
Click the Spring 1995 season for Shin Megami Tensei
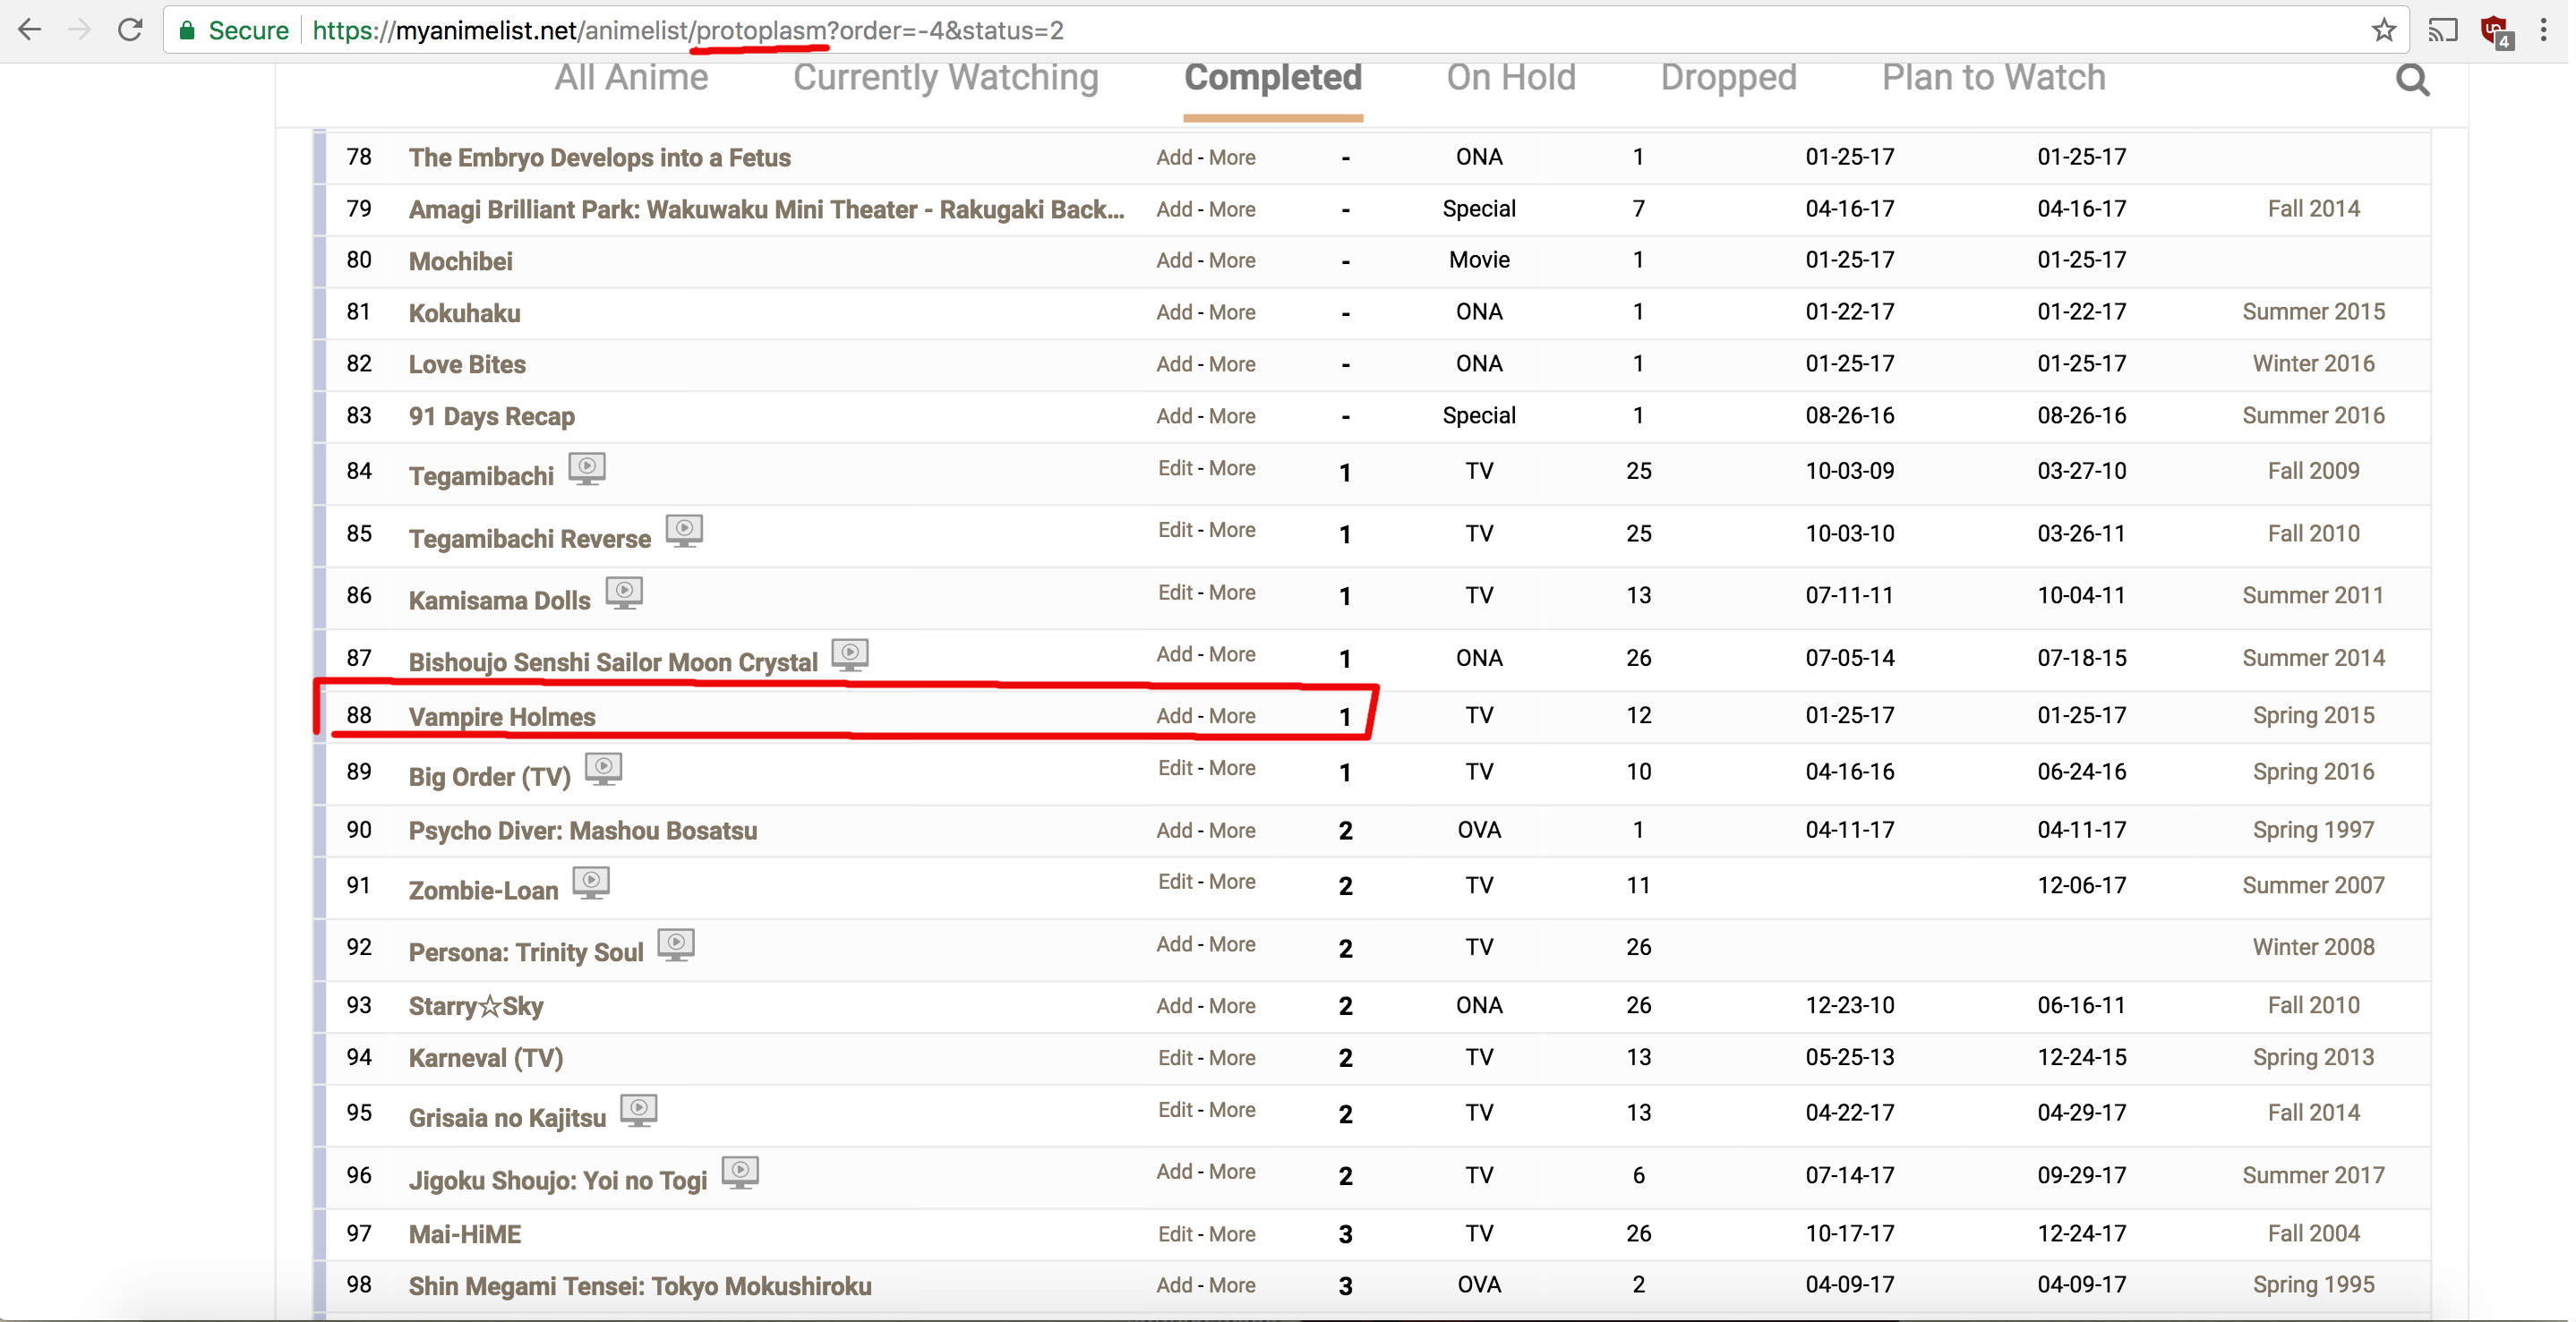point(2313,1285)
